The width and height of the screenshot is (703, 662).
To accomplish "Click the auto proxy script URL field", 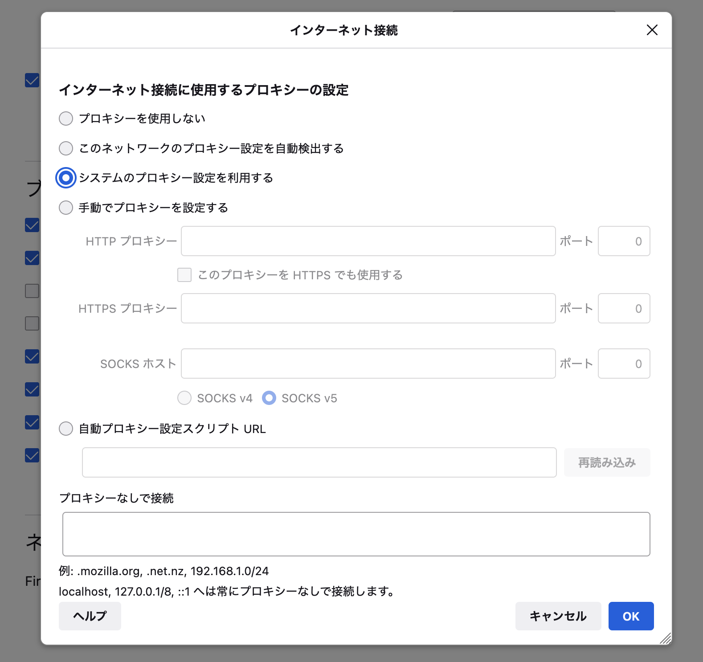I will point(319,462).
